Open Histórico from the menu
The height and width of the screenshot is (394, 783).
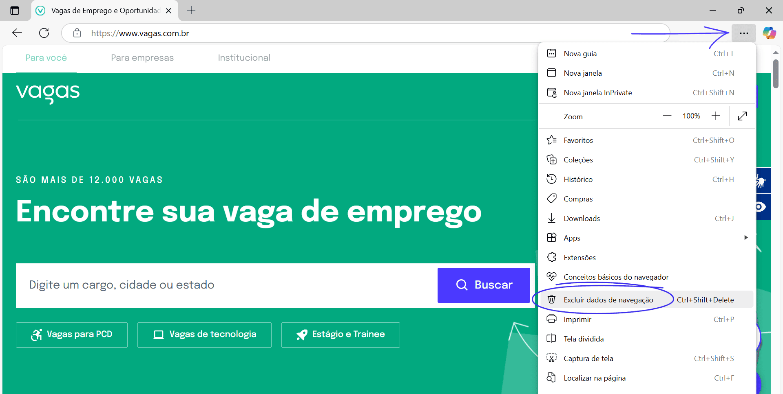(x=578, y=179)
